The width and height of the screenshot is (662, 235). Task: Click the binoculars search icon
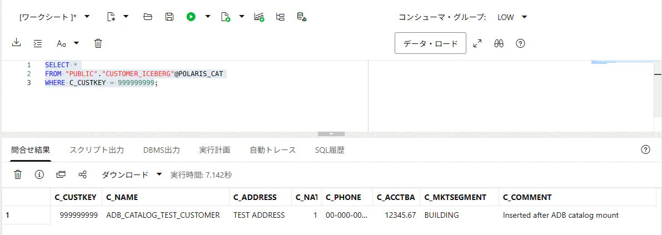[499, 43]
